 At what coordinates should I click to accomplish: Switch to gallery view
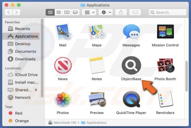pyautogui.click(x=75, y=12)
